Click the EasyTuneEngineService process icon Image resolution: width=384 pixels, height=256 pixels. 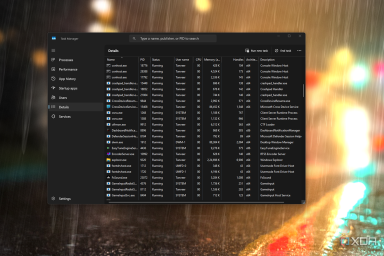[108, 148]
